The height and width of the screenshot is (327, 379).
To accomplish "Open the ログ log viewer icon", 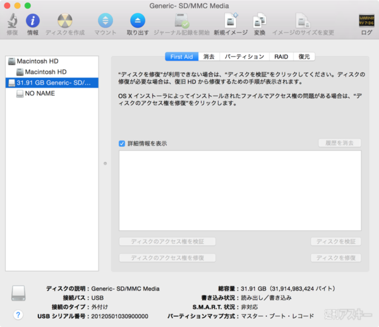I will pyautogui.click(x=366, y=21).
